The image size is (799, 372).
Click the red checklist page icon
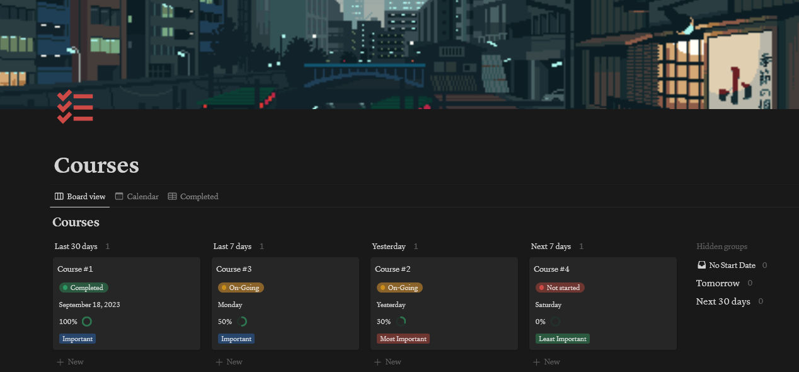click(x=75, y=107)
